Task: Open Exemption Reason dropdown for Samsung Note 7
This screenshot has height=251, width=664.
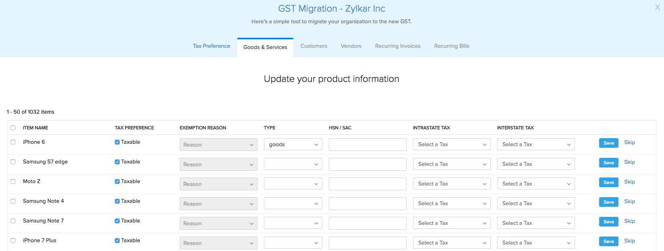Action: [x=218, y=223]
